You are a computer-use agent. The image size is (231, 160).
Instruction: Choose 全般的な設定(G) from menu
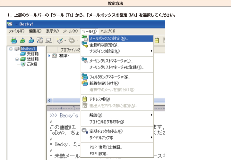tap(117, 45)
